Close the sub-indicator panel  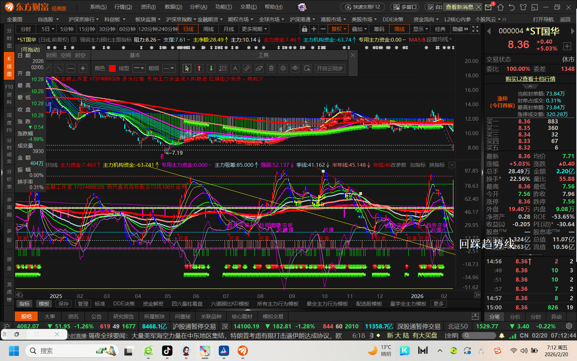pyautogui.click(x=452, y=165)
